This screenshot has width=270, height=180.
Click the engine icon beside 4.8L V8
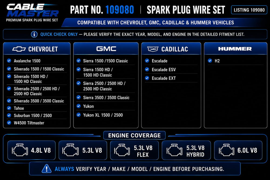click(x=20, y=150)
